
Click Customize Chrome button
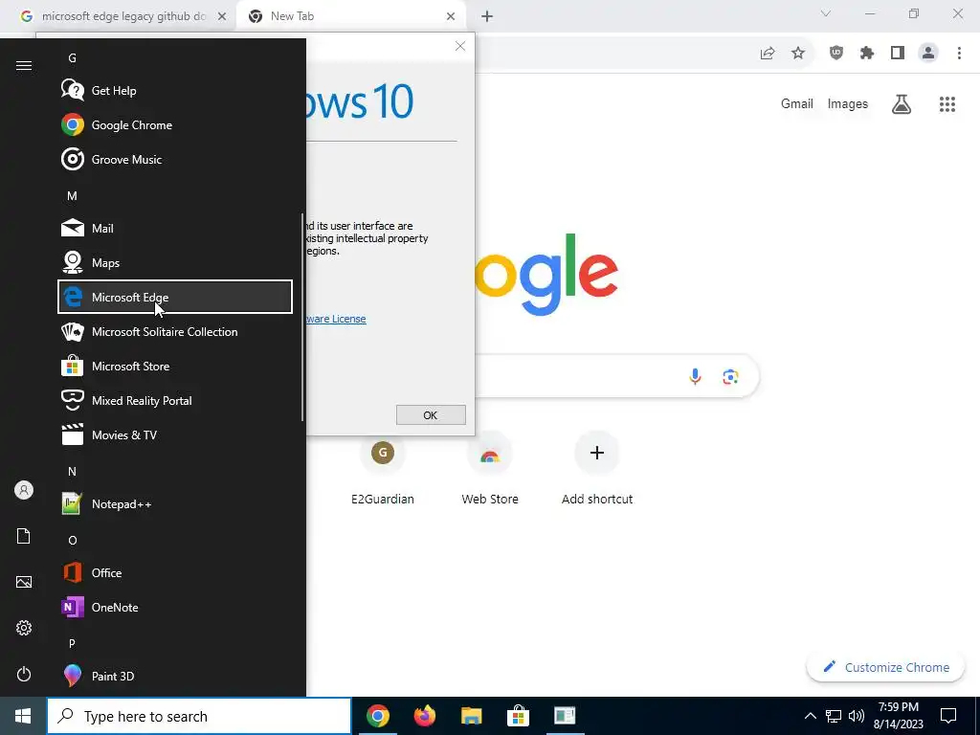886,667
